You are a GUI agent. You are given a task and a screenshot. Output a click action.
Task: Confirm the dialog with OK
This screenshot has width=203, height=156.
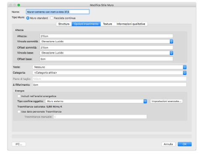pyautogui.click(x=185, y=144)
